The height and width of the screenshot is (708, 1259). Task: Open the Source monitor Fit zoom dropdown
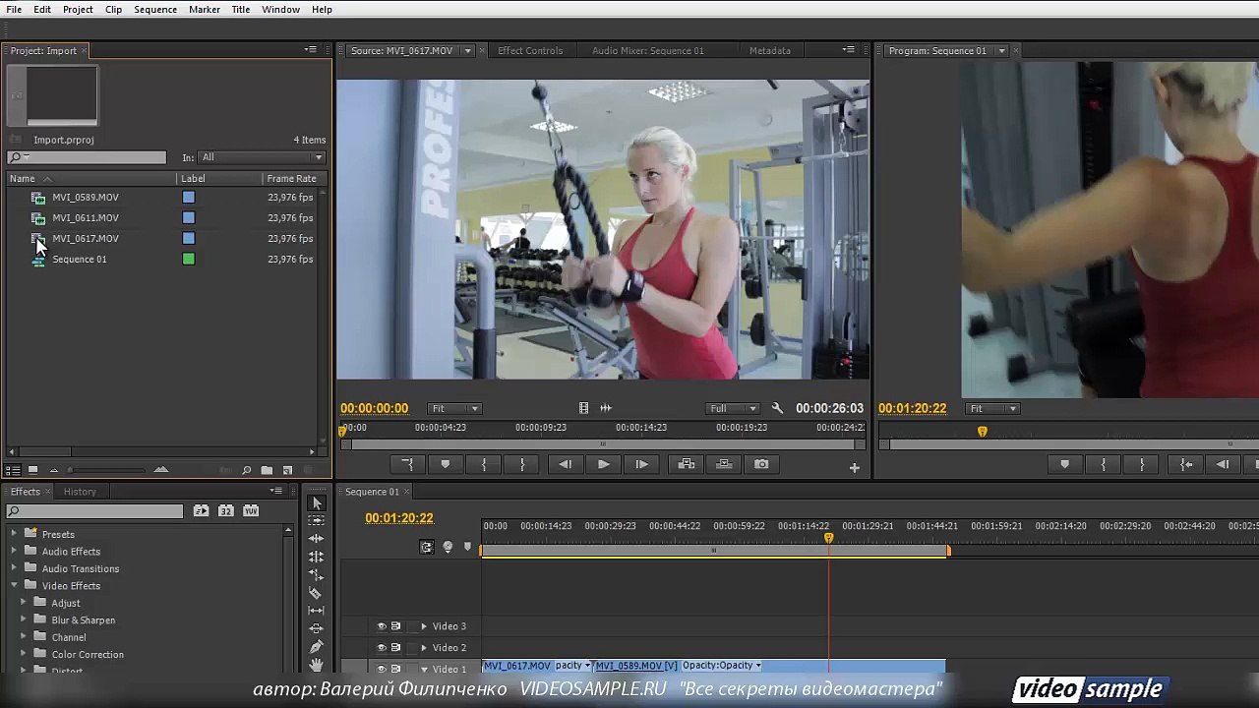coord(454,408)
